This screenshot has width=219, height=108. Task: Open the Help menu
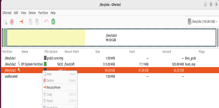(53, 13)
